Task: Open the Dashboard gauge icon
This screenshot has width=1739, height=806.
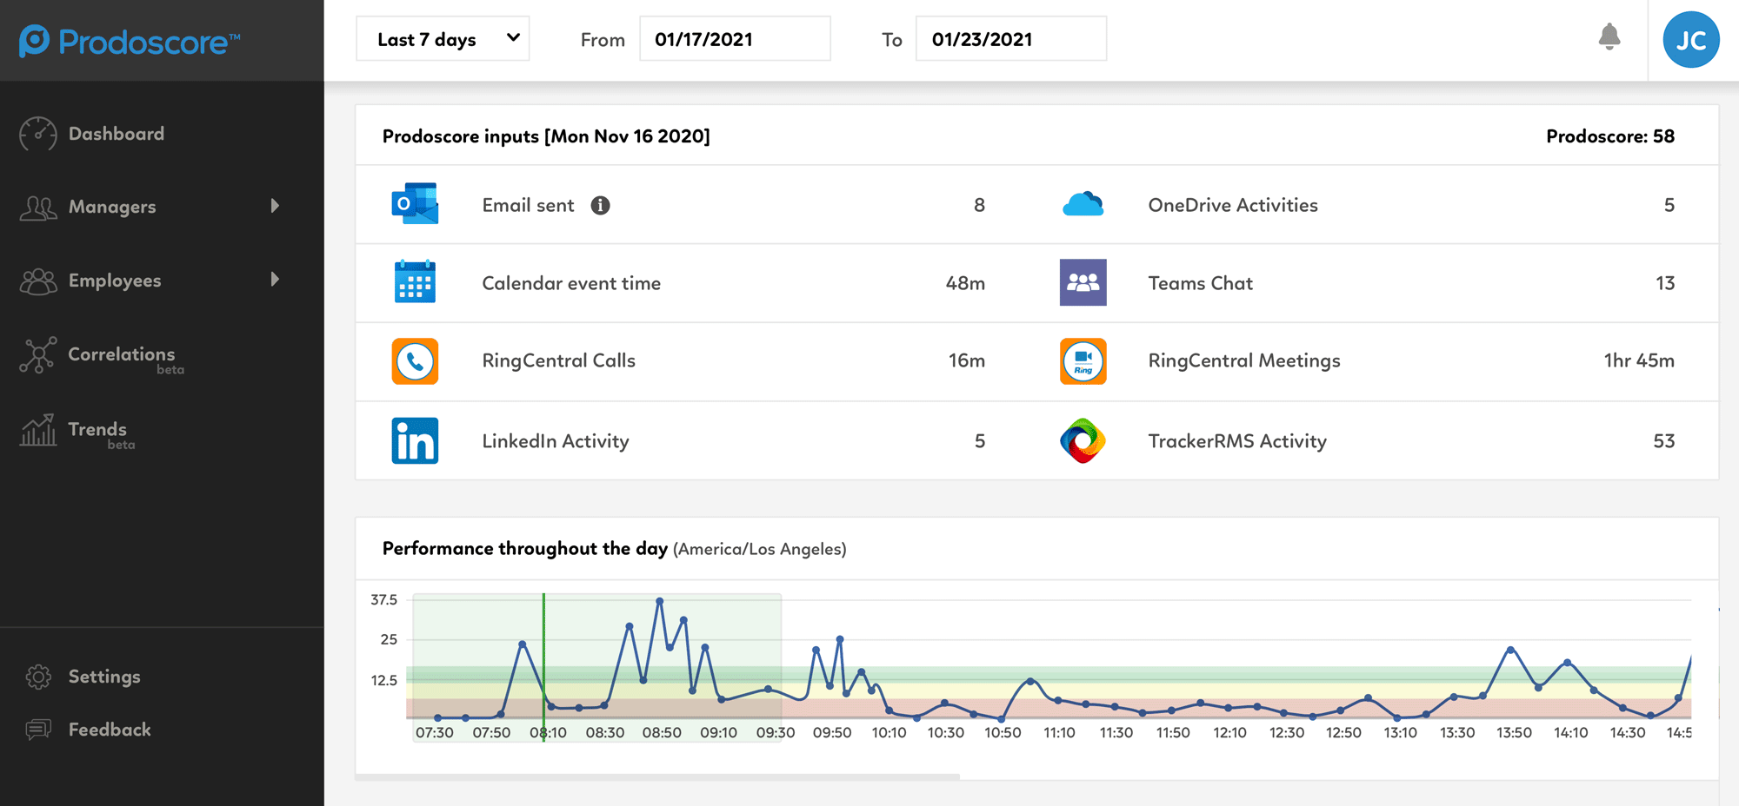Action: [38, 134]
